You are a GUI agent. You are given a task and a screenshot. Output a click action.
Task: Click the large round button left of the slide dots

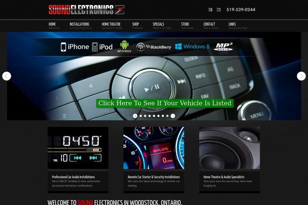tap(135, 116)
